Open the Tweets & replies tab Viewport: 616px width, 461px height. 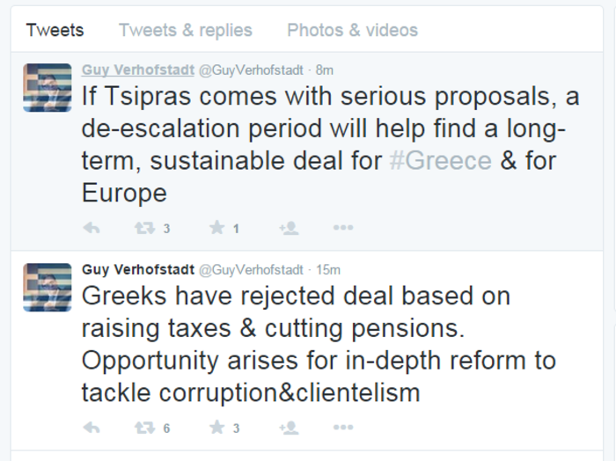[186, 30]
